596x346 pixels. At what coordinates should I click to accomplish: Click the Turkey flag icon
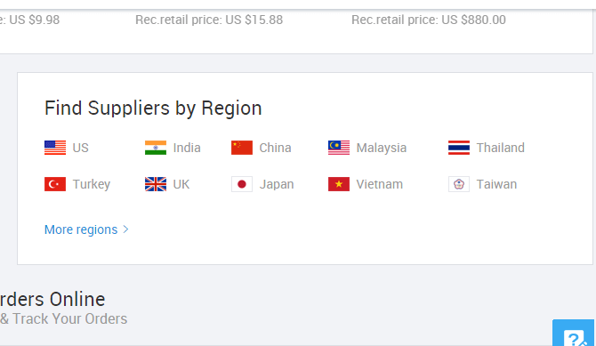coord(55,184)
